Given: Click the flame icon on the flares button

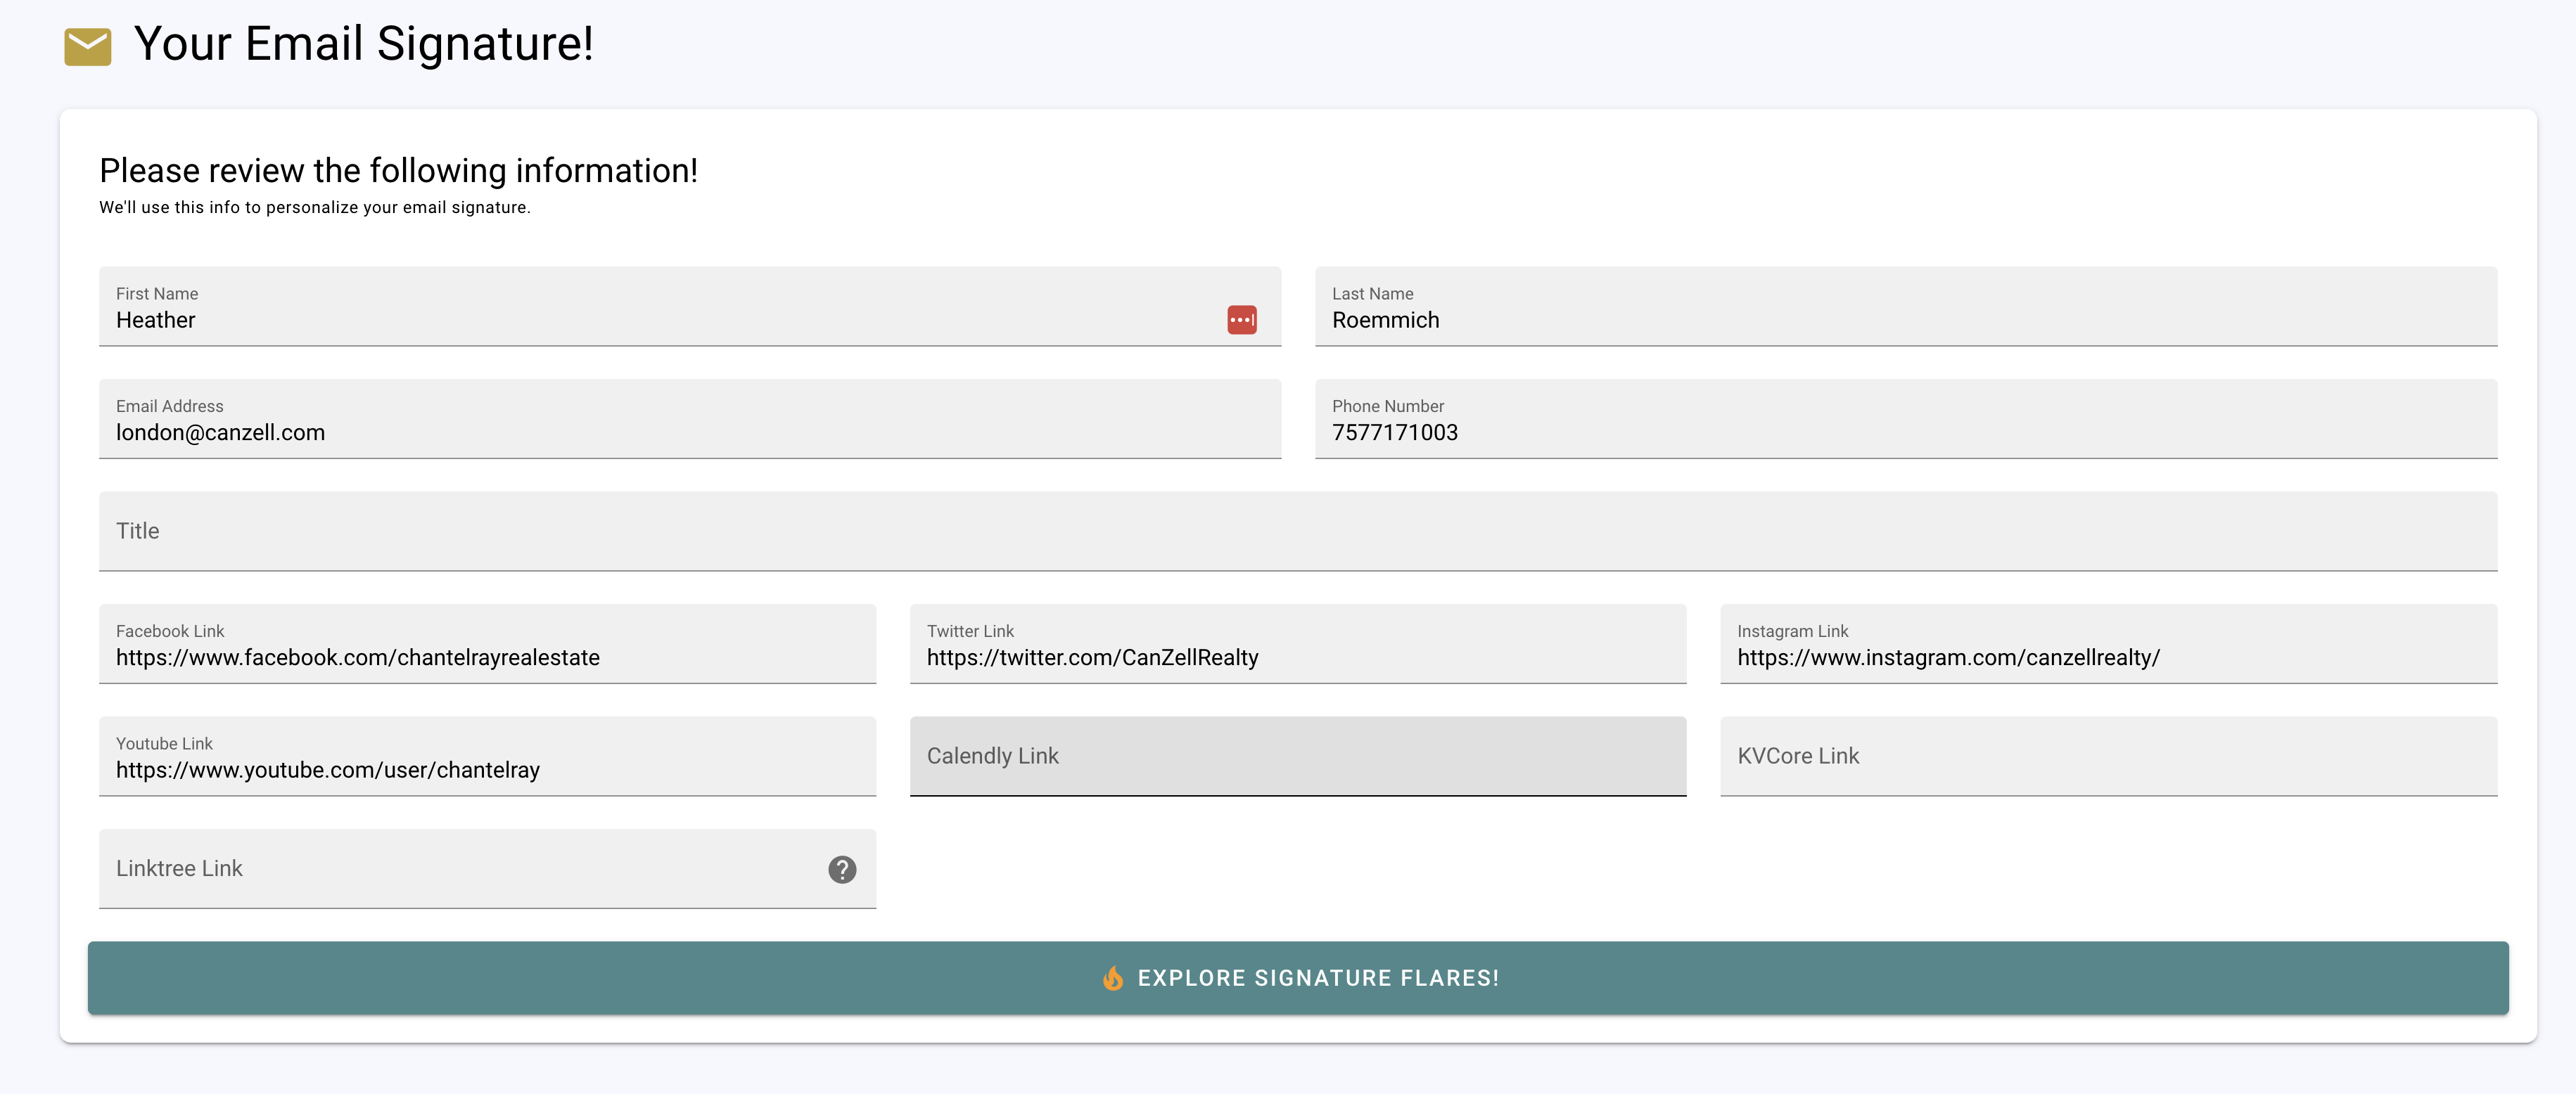Looking at the screenshot, I should 1112,978.
